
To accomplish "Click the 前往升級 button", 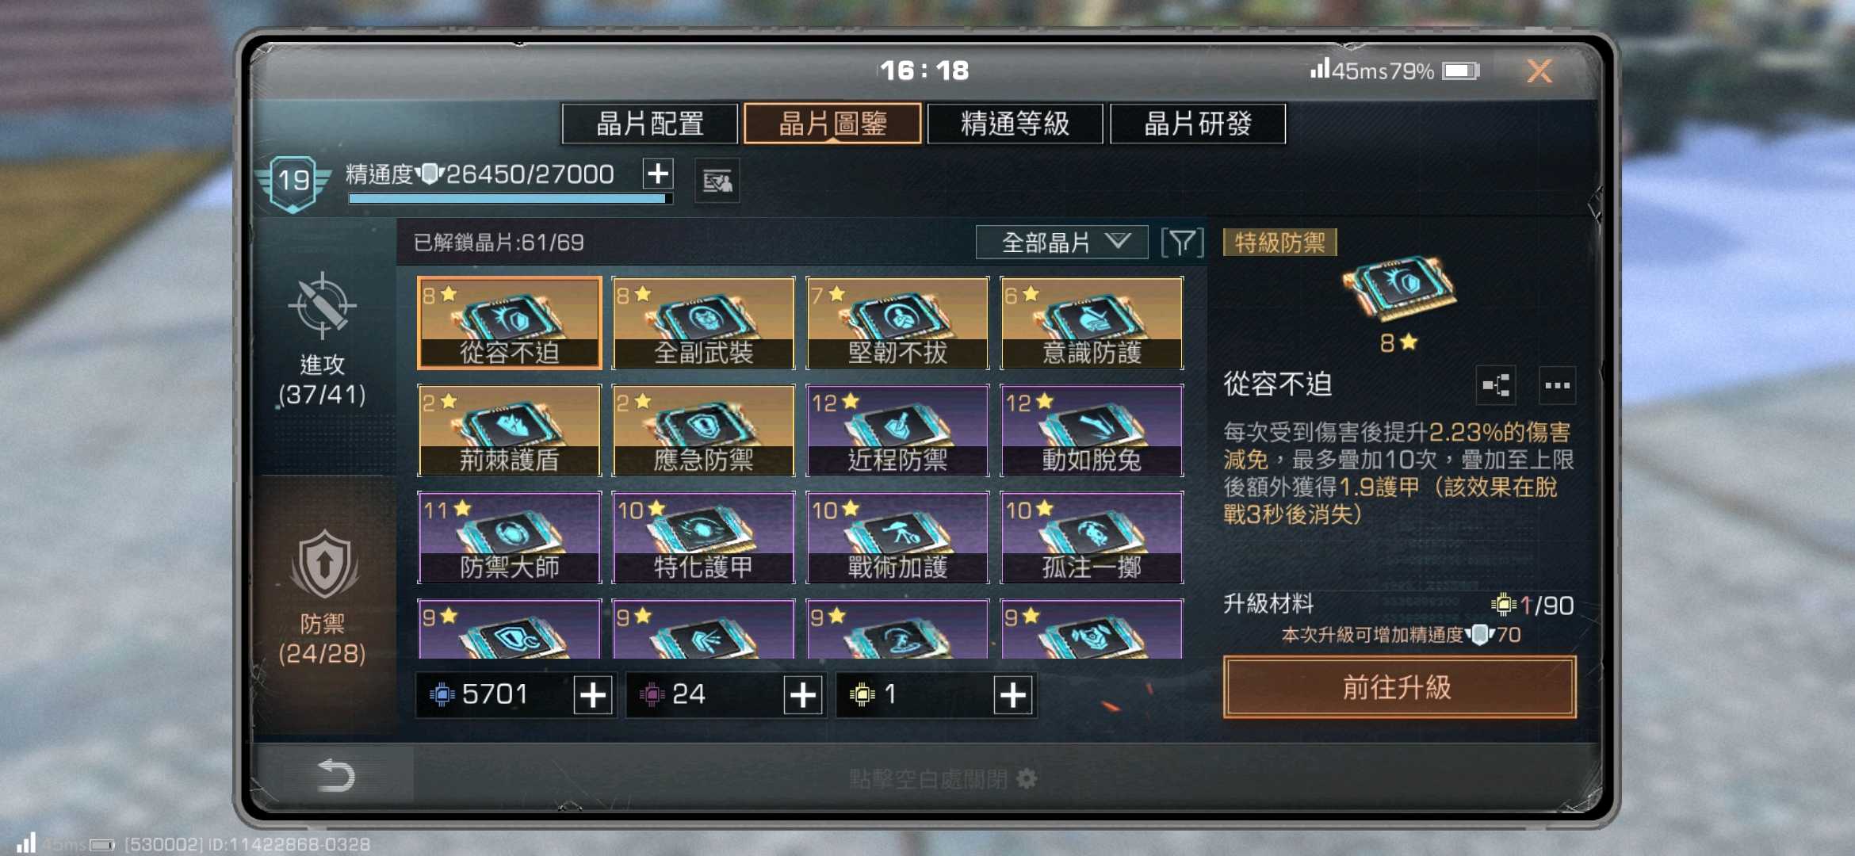I will point(1399,687).
